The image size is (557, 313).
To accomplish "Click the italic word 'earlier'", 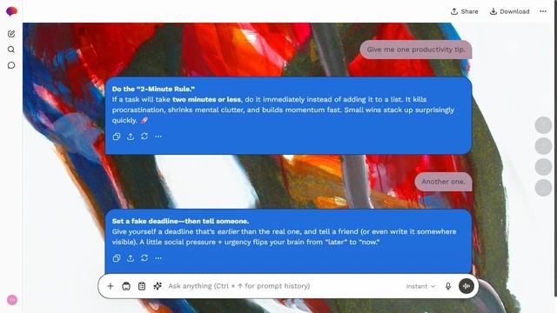I will (228, 231).
